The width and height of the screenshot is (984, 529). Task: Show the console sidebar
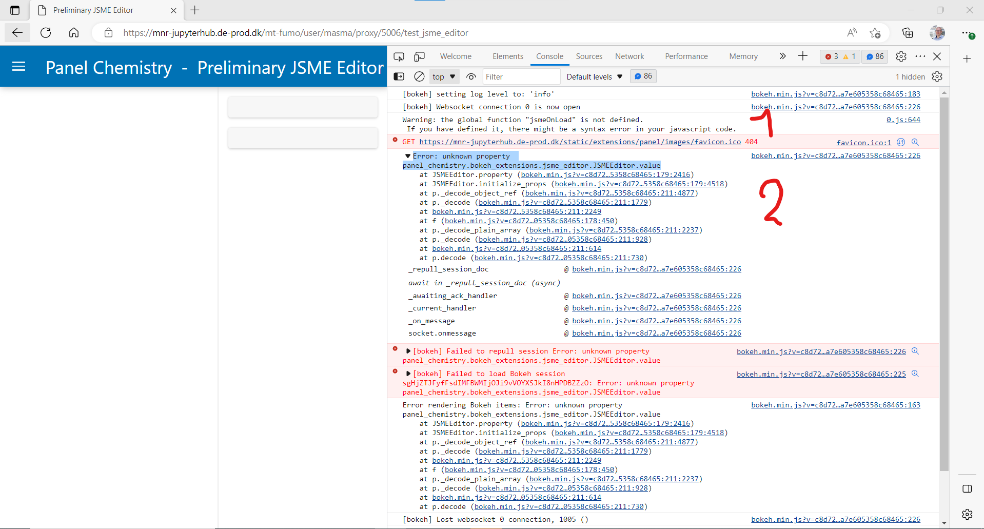point(399,76)
